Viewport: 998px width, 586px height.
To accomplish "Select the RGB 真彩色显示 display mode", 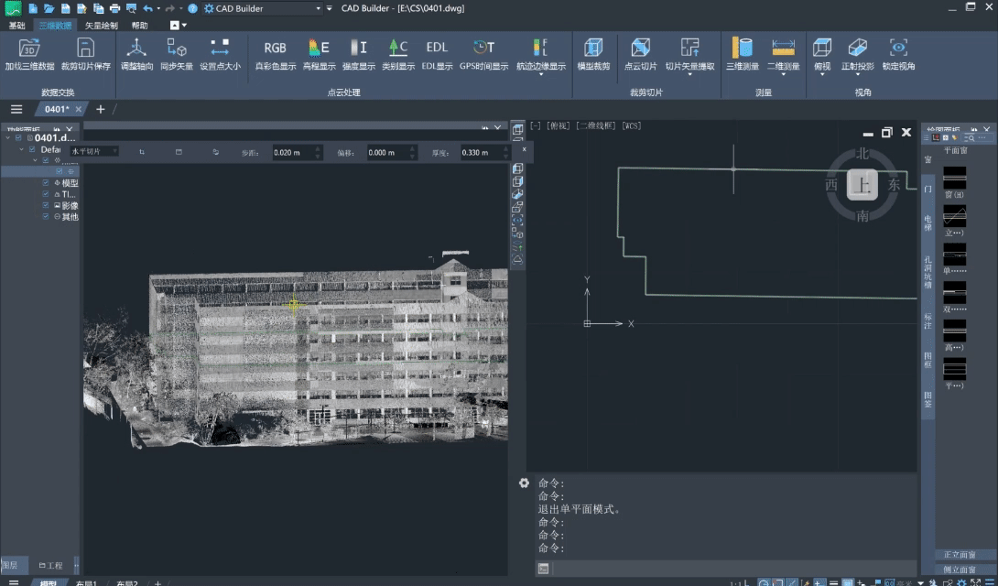I will click(x=275, y=49).
